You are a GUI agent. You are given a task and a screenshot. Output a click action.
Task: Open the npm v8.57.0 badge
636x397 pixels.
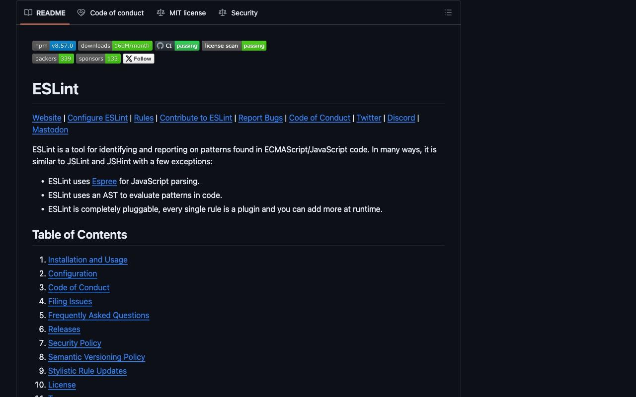point(54,46)
